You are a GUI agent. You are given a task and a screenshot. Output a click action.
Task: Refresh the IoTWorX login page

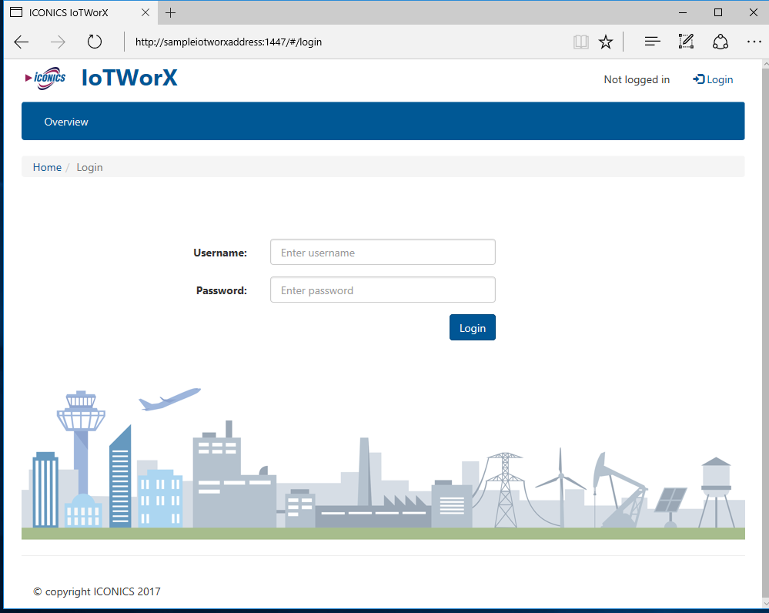[x=94, y=42]
